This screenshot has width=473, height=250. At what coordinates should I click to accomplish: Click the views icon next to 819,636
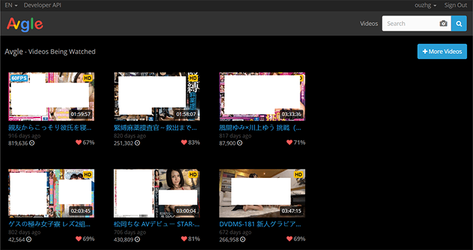[x=32, y=143]
